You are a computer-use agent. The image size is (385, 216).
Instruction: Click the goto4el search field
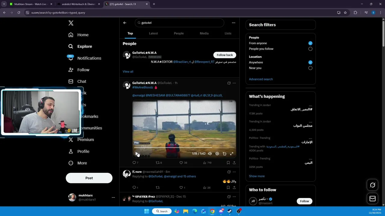[x=180, y=23]
